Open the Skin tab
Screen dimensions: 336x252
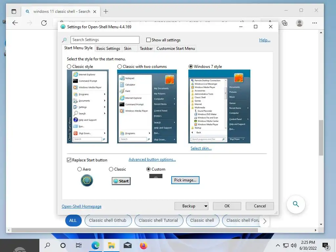[x=128, y=49]
